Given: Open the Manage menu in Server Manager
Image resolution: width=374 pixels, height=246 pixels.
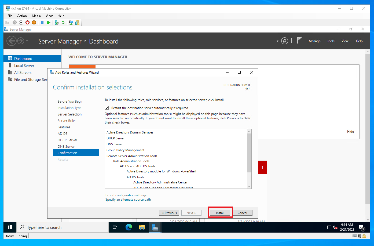Looking at the screenshot, I should (x=314, y=41).
